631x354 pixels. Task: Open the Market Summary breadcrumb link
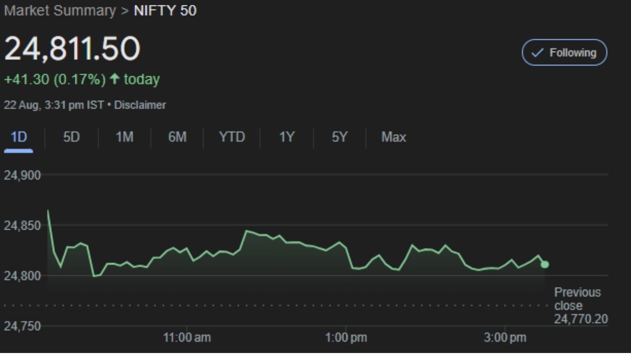point(60,11)
